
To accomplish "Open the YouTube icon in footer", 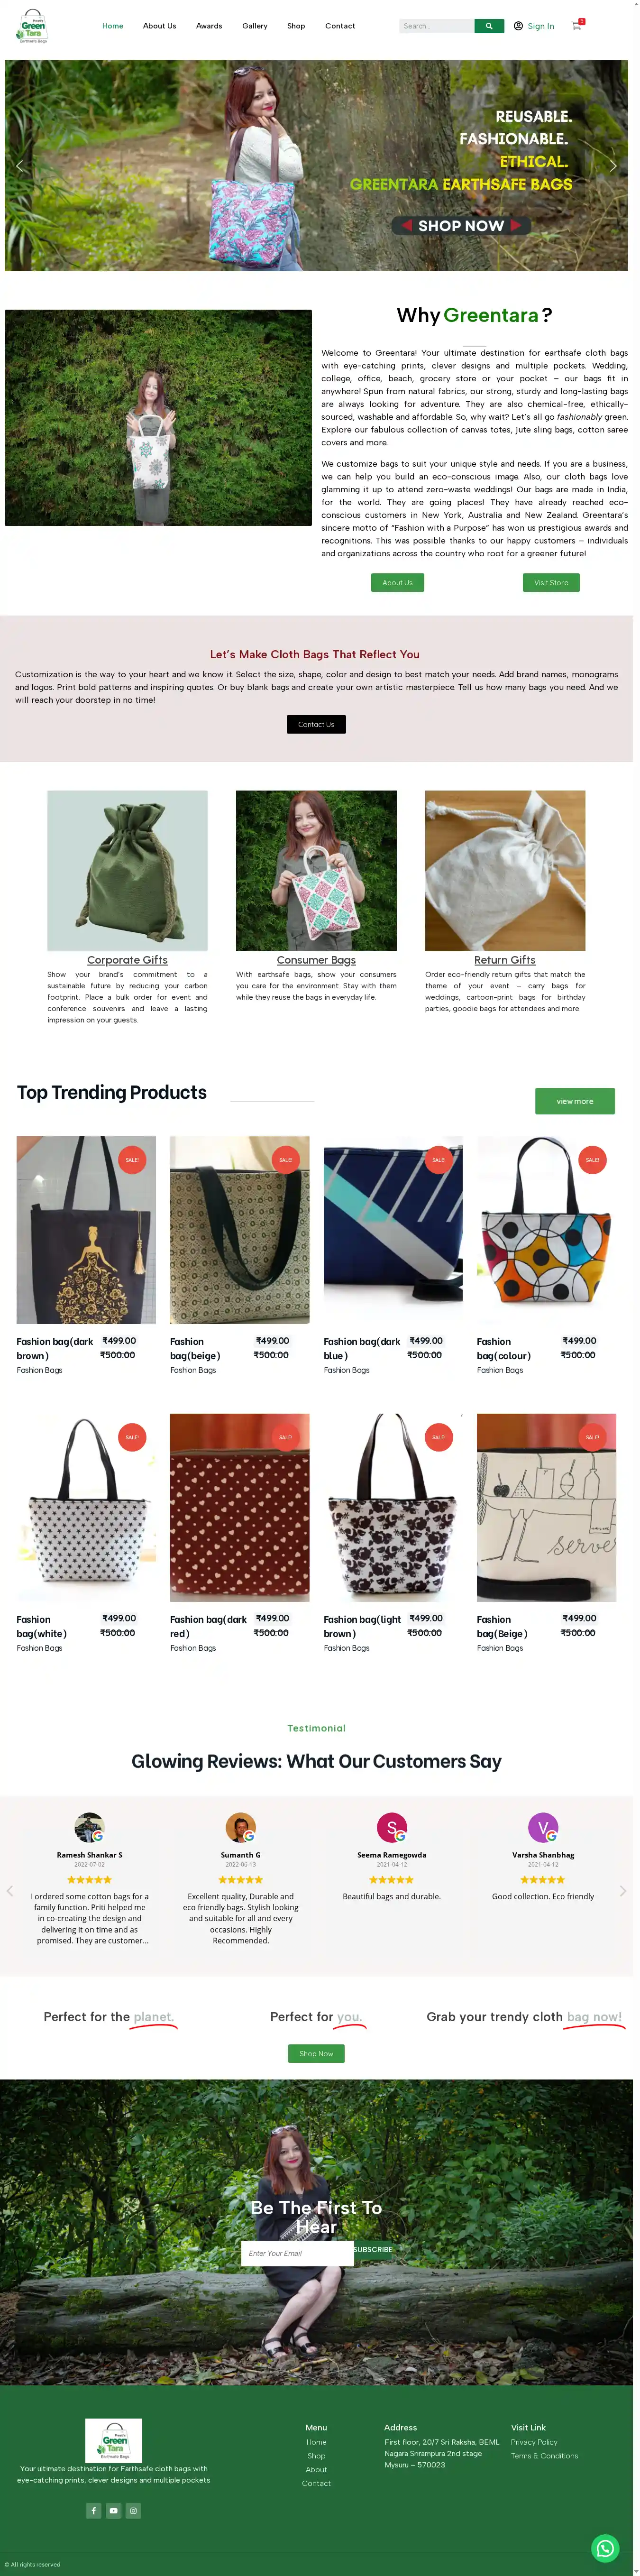I will tap(113, 2510).
